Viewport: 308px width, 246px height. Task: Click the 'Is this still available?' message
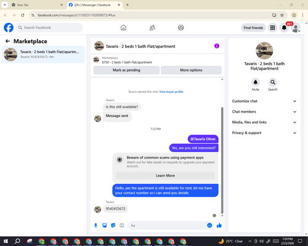(x=122, y=107)
